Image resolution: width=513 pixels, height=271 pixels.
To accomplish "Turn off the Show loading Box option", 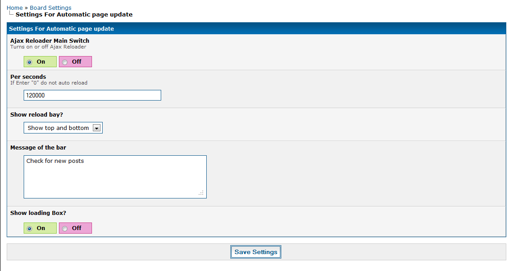I will [65, 229].
